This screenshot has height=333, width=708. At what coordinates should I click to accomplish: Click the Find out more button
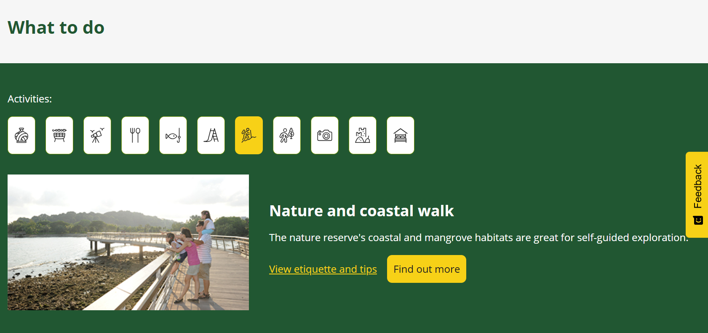(427, 269)
